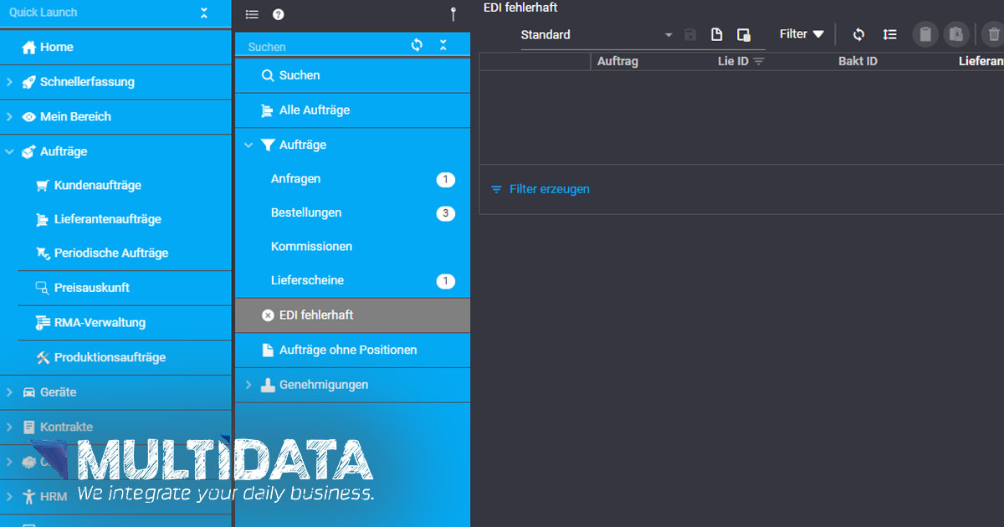
Task: Click the Lie ID column filter icon
Action: (x=759, y=62)
